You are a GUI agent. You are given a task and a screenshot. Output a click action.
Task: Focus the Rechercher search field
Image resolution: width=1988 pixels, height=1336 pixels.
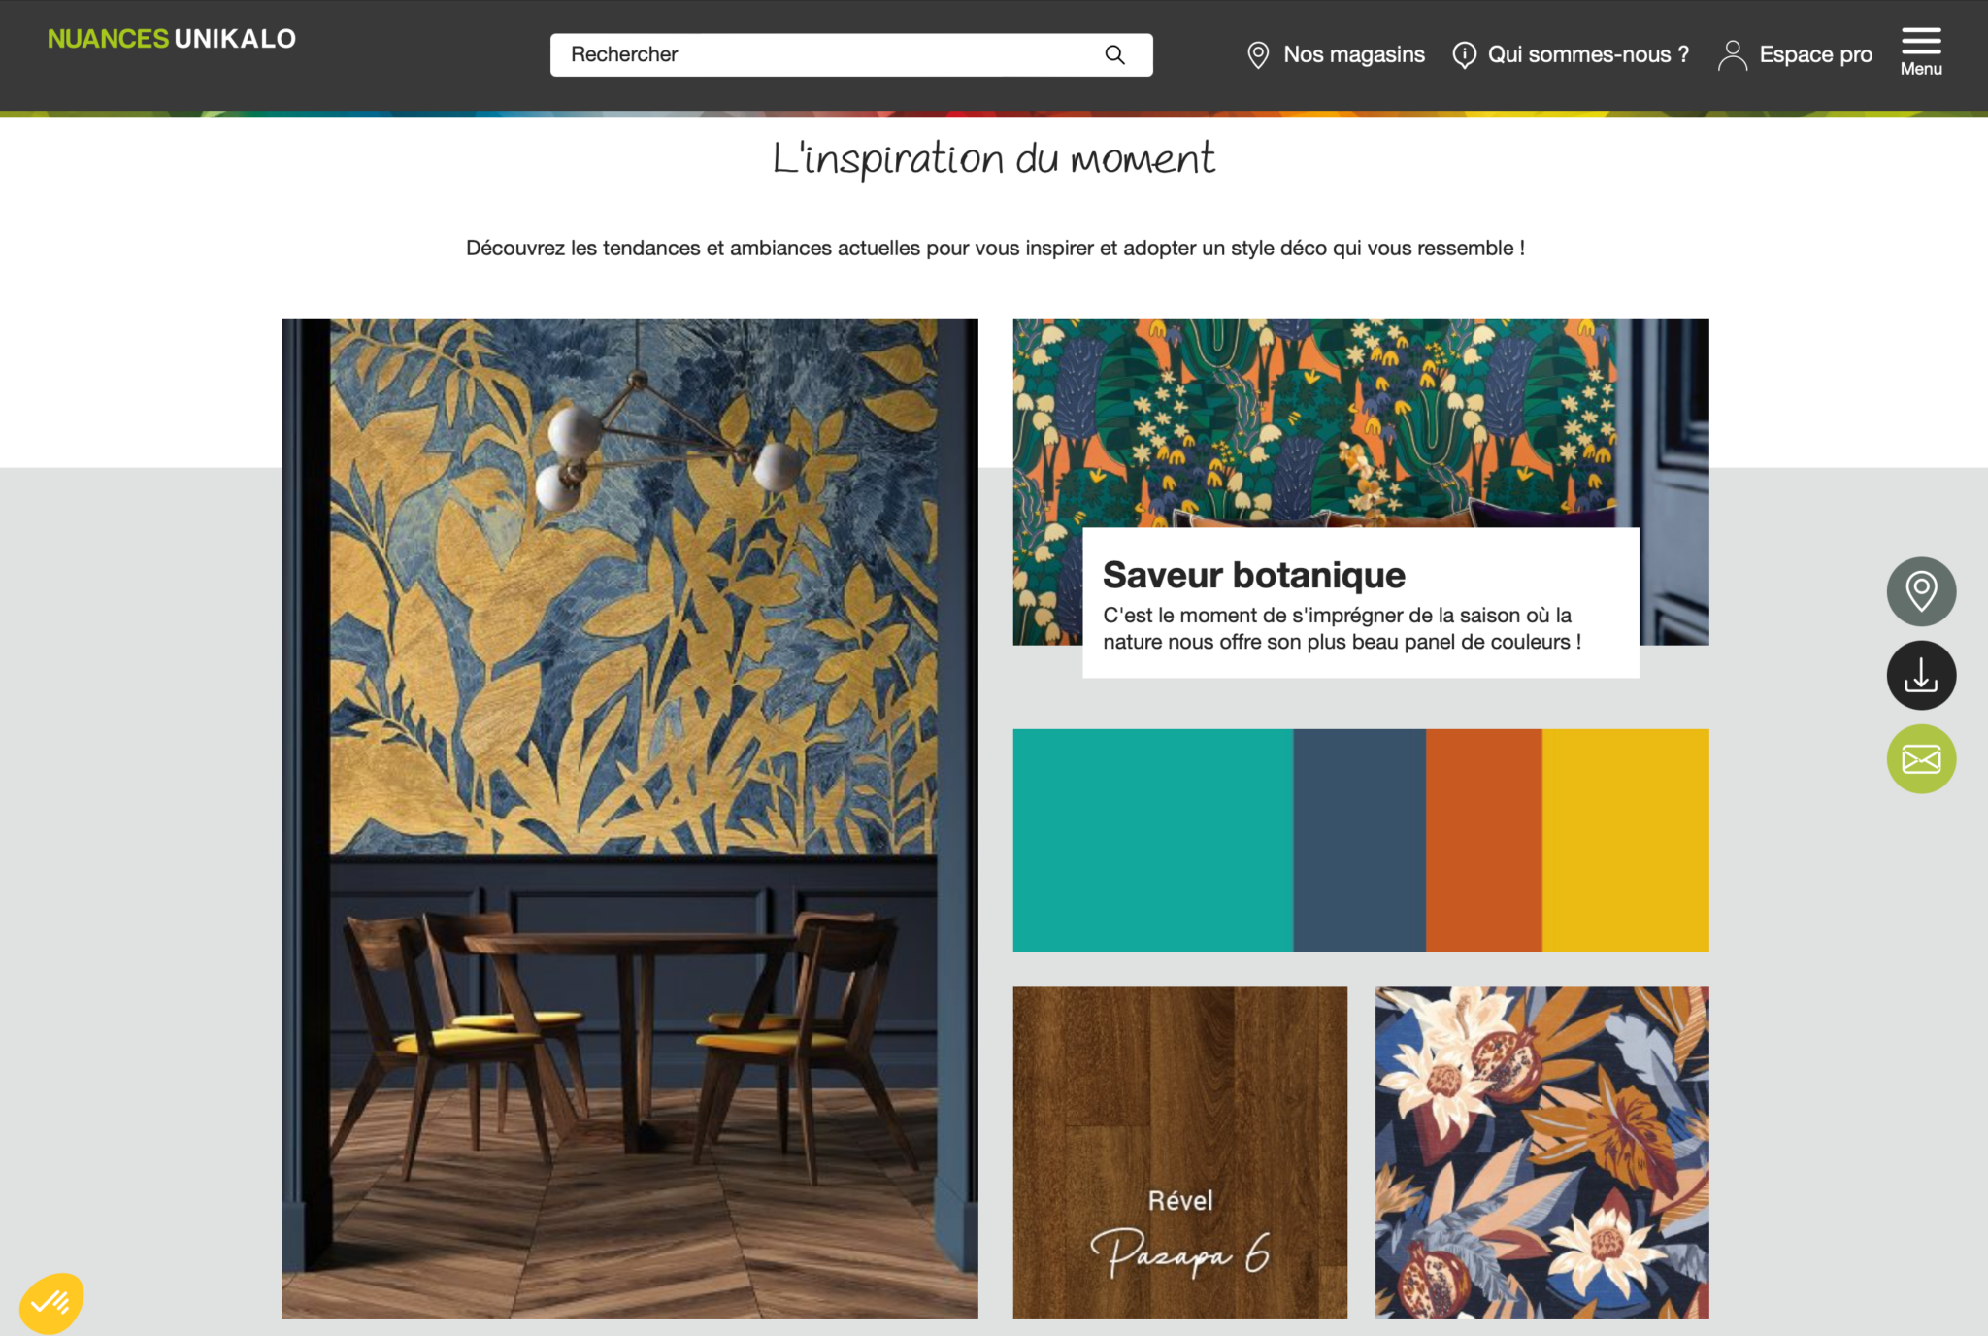click(851, 54)
